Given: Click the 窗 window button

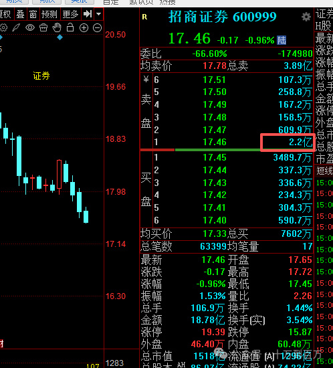Looking at the screenshot, I should click(x=33, y=14).
